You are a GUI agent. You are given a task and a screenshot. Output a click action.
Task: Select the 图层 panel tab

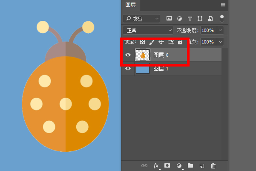point(130,5)
